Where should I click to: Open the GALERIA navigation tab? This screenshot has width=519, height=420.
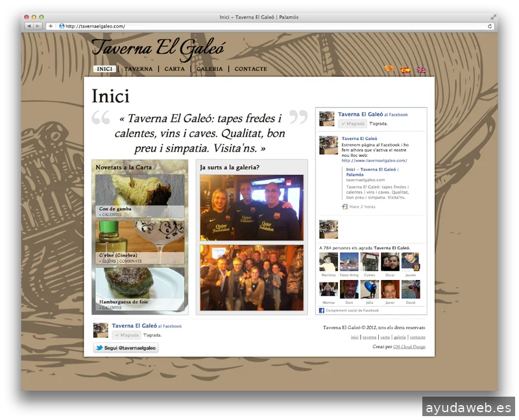[210, 69]
